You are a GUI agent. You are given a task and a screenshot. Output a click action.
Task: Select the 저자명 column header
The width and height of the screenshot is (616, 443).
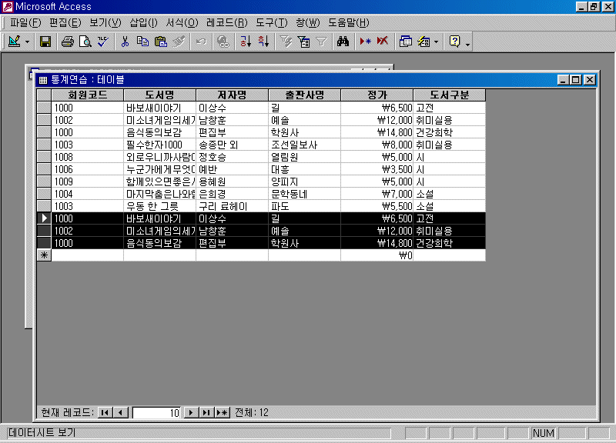pos(232,95)
